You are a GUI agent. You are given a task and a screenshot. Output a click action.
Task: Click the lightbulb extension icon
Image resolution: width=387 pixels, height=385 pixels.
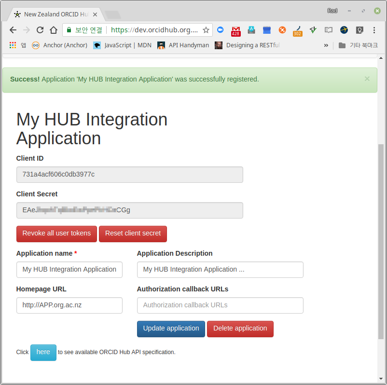(359, 30)
